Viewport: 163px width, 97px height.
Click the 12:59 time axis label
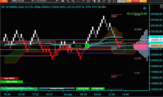point(111,94)
